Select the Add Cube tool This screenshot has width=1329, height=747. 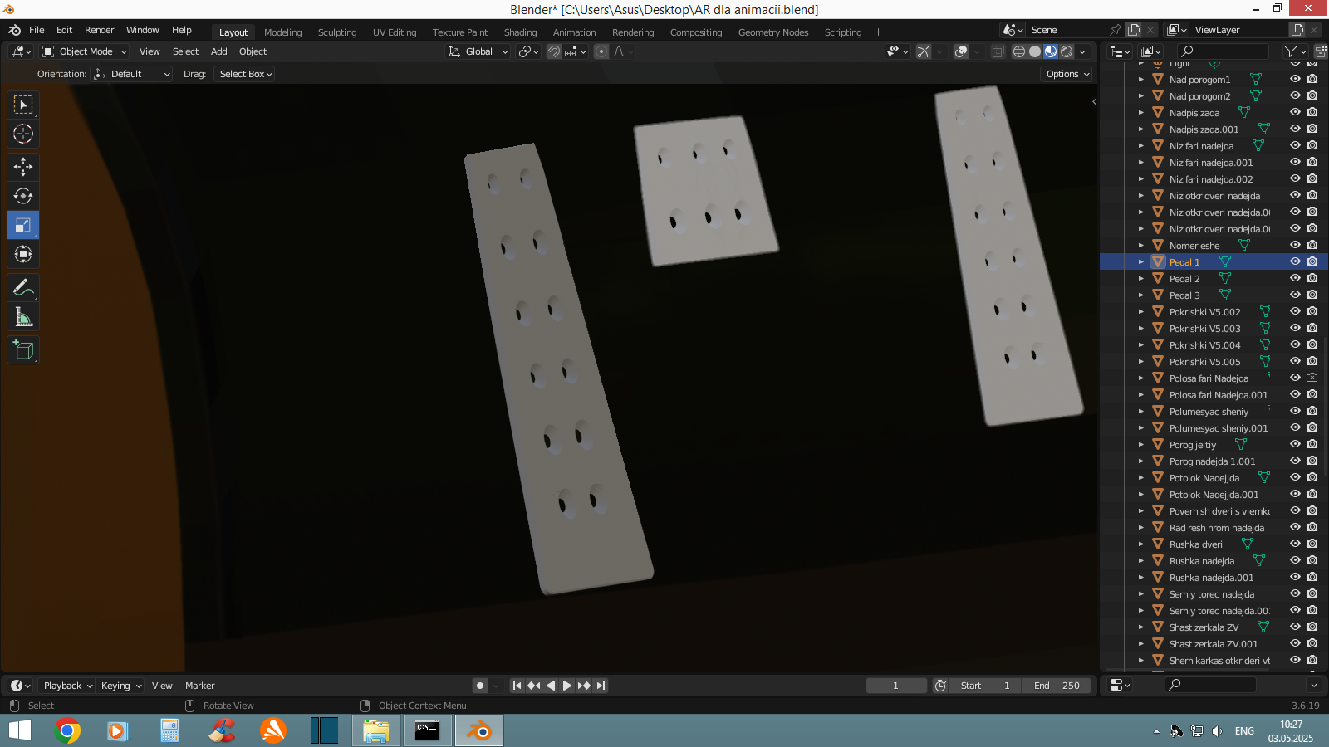pyautogui.click(x=23, y=350)
